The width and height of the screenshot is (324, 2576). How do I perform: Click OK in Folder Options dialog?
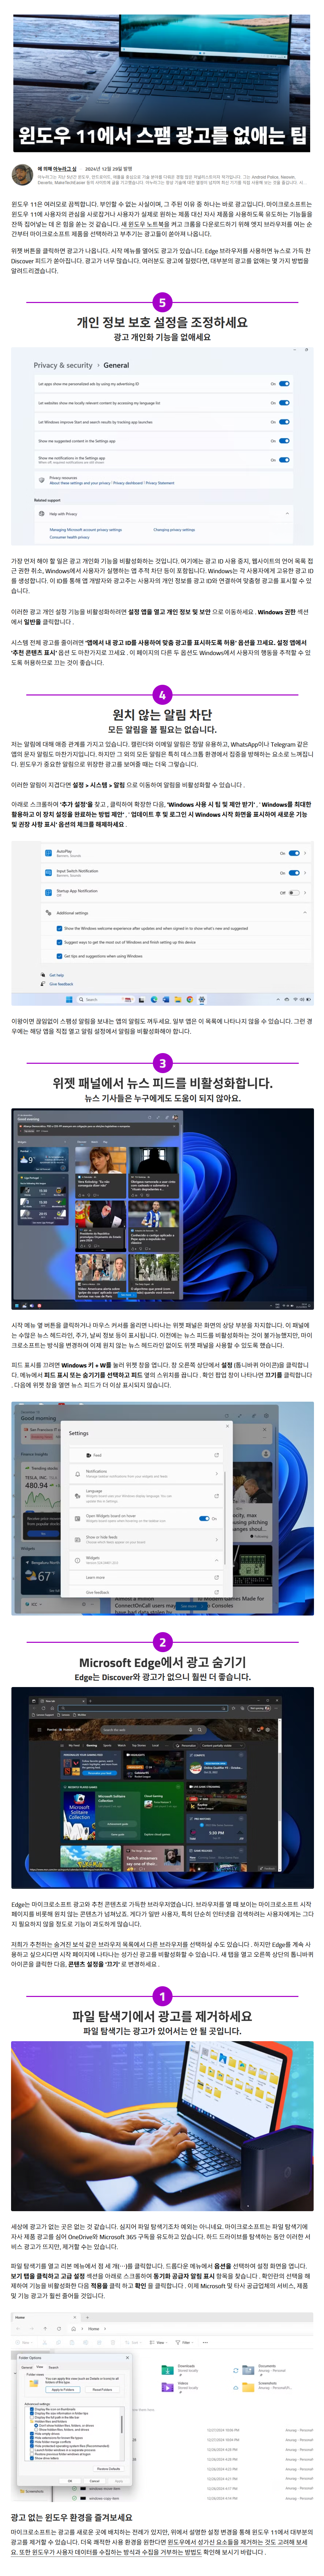pos(70,2481)
